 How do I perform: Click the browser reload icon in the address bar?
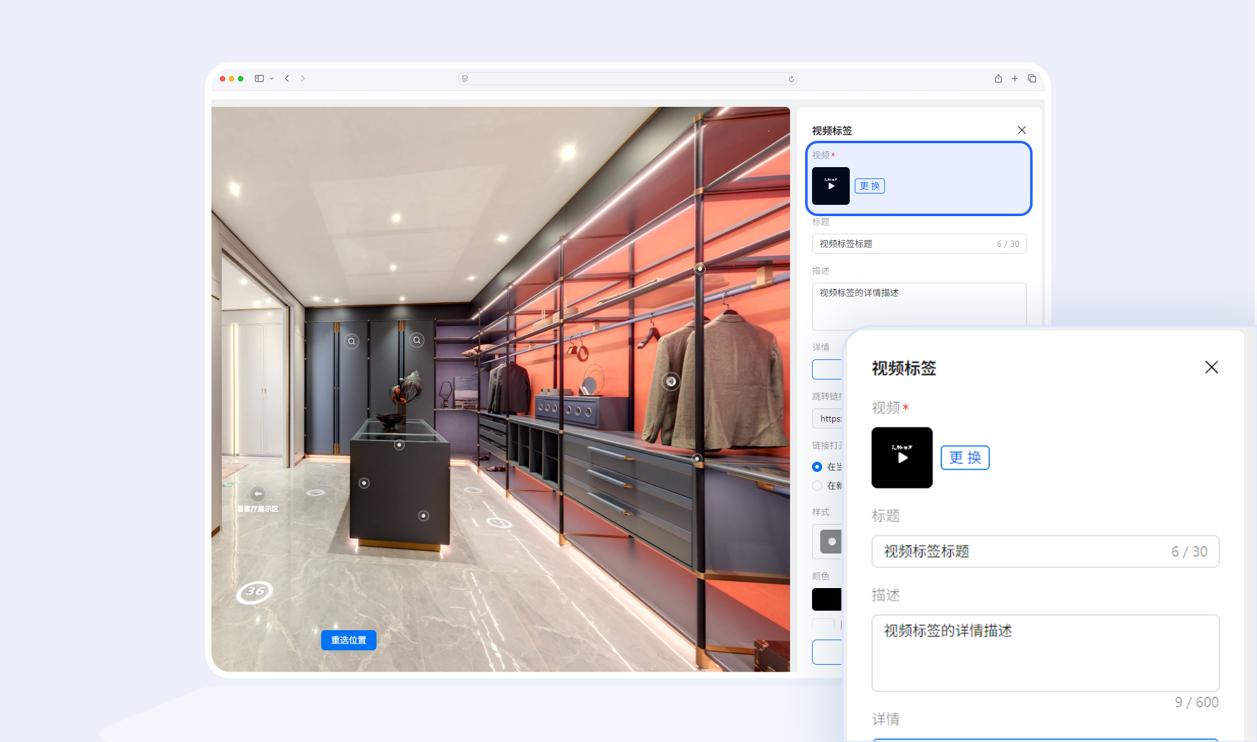791,79
